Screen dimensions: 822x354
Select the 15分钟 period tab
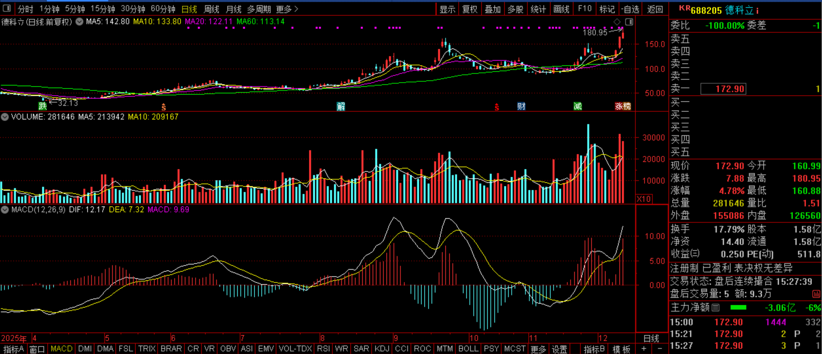(103, 9)
